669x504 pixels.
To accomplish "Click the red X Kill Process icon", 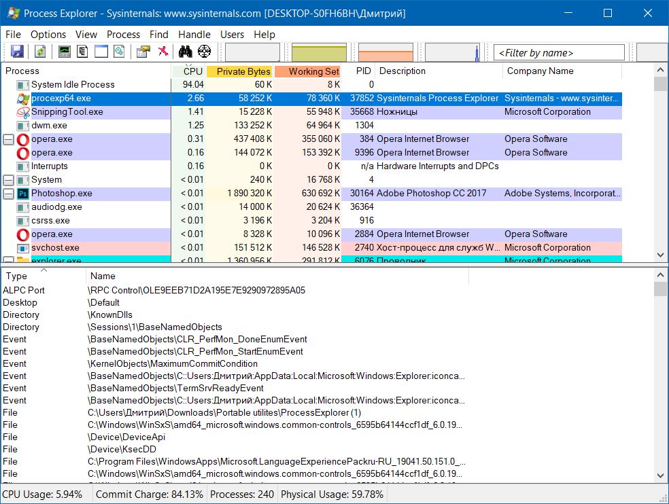I will pos(163,52).
